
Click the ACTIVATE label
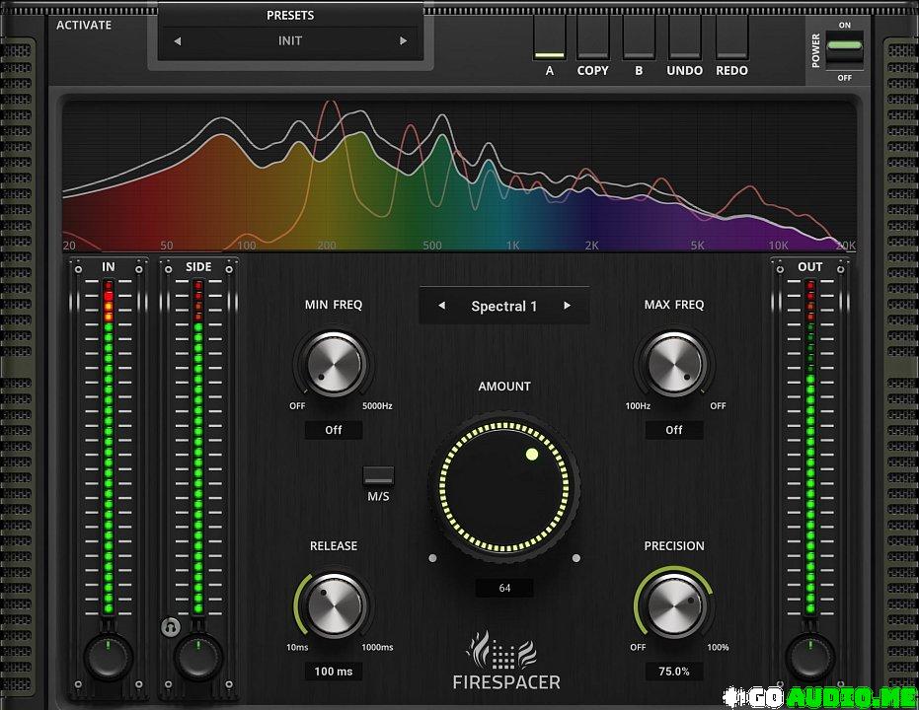84,25
